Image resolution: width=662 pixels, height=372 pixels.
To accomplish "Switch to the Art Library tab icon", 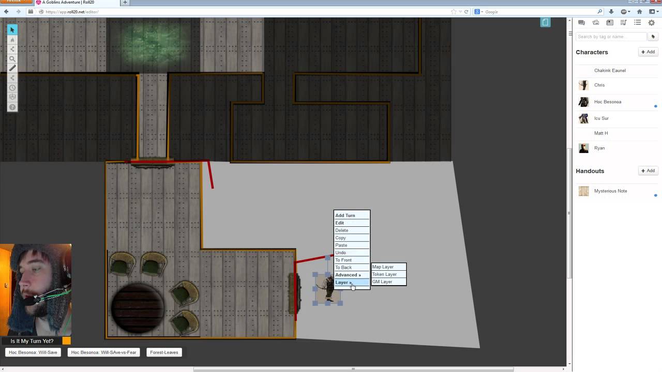I will 596,23.
